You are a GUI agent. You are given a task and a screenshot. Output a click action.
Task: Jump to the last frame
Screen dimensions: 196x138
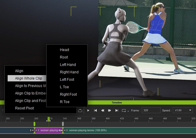117,111
